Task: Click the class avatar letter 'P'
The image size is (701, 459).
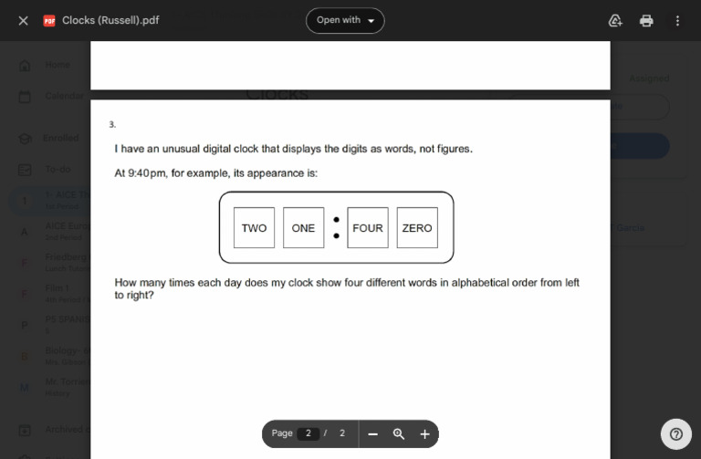Action: [25, 326]
